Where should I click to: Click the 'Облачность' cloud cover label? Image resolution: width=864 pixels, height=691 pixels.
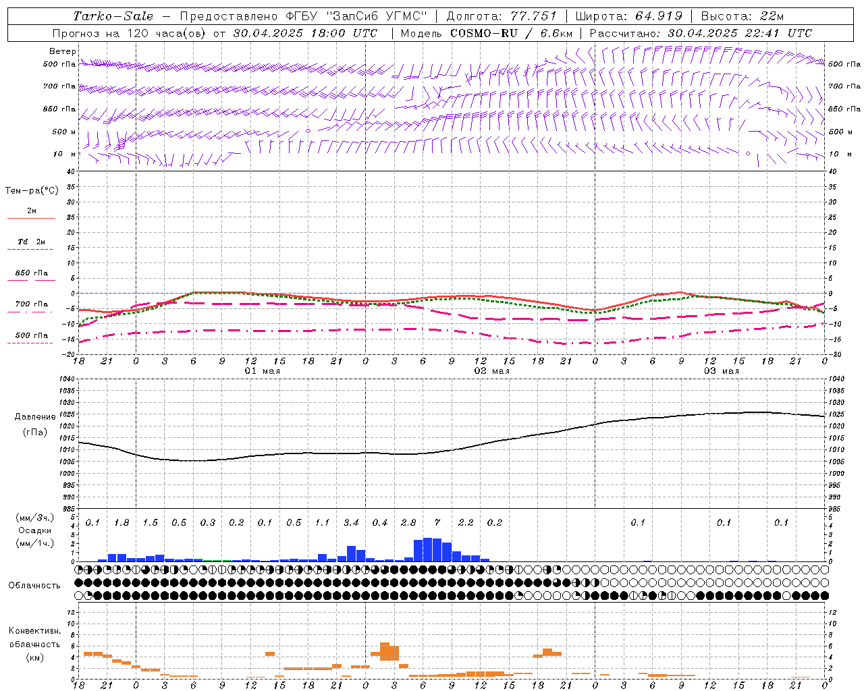pyautogui.click(x=34, y=586)
